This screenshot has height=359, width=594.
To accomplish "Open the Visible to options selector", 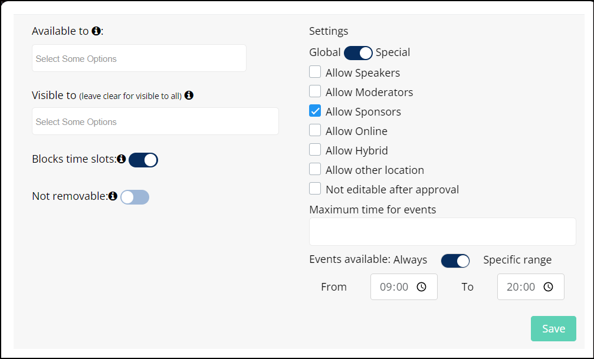I will tap(155, 121).
